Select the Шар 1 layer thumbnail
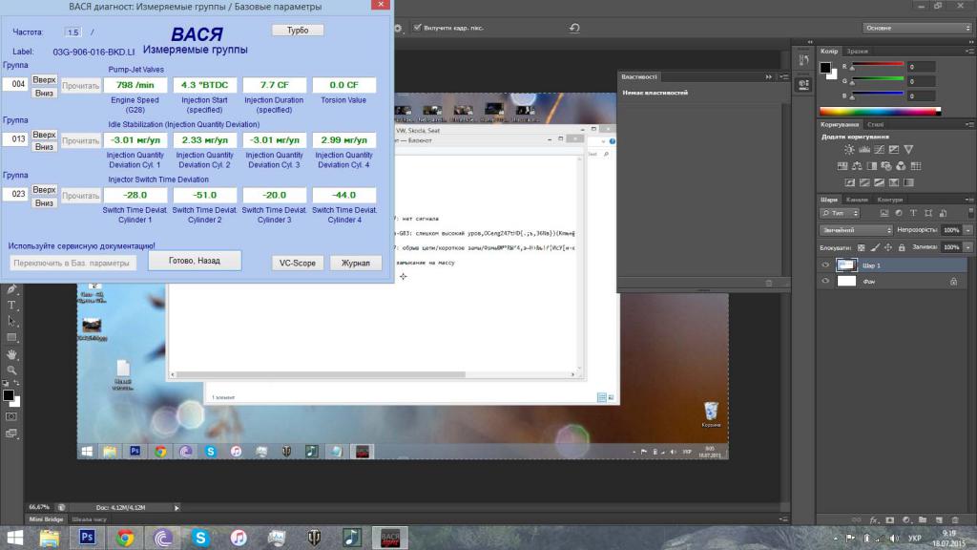This screenshot has height=550, width=977. coord(846,265)
